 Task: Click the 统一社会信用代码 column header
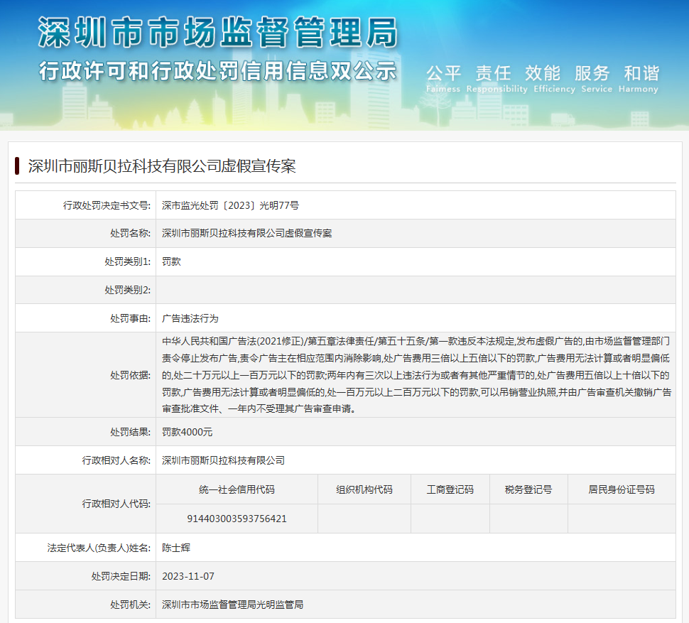tap(237, 489)
